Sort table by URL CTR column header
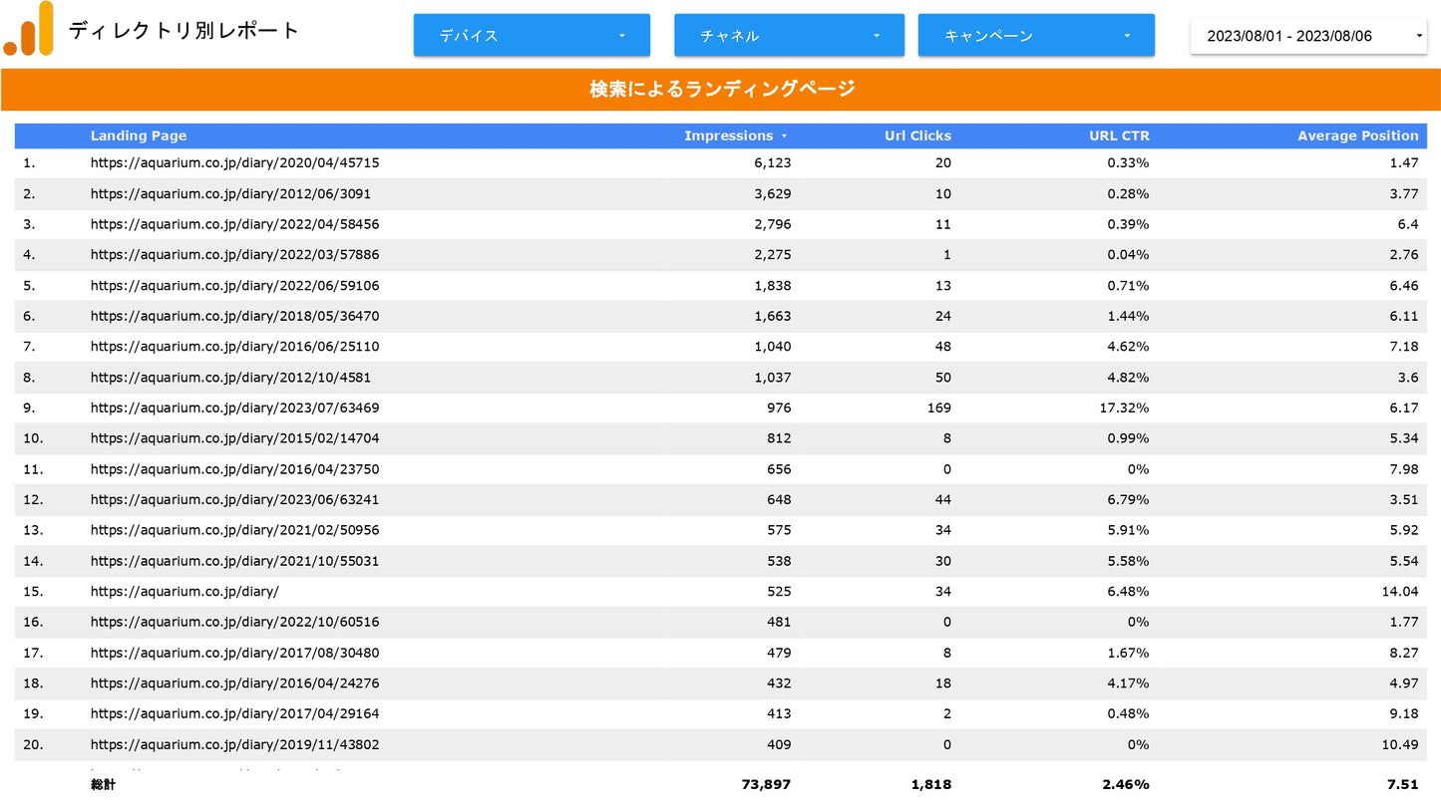Viewport: 1441px width, 810px height. pos(1119,135)
